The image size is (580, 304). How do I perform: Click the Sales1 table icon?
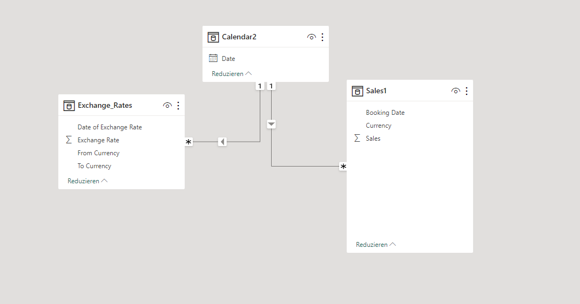pos(358,91)
